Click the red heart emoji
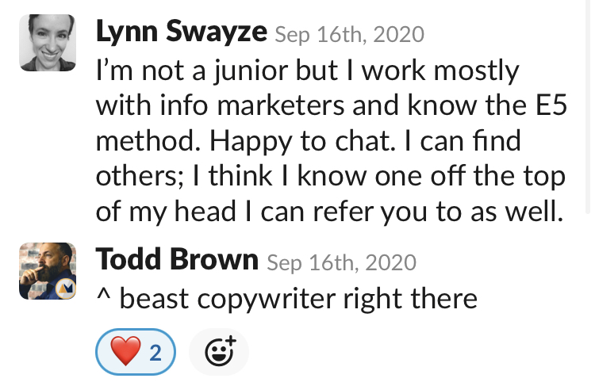 click(125, 351)
